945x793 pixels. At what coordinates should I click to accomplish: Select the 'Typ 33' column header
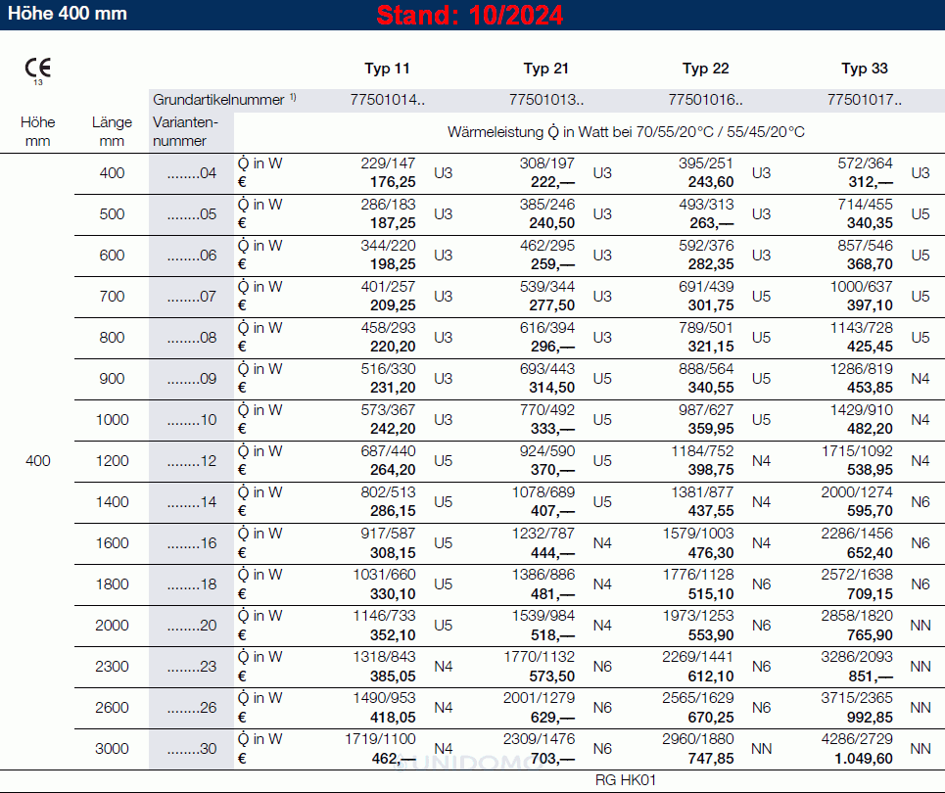pos(865,69)
